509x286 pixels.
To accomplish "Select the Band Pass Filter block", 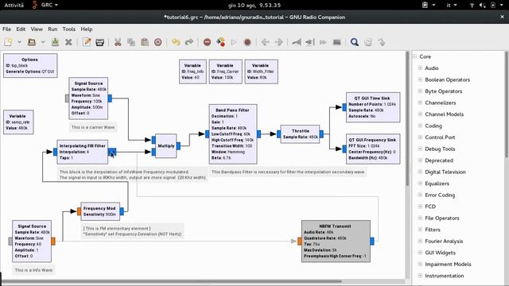I will (x=233, y=134).
